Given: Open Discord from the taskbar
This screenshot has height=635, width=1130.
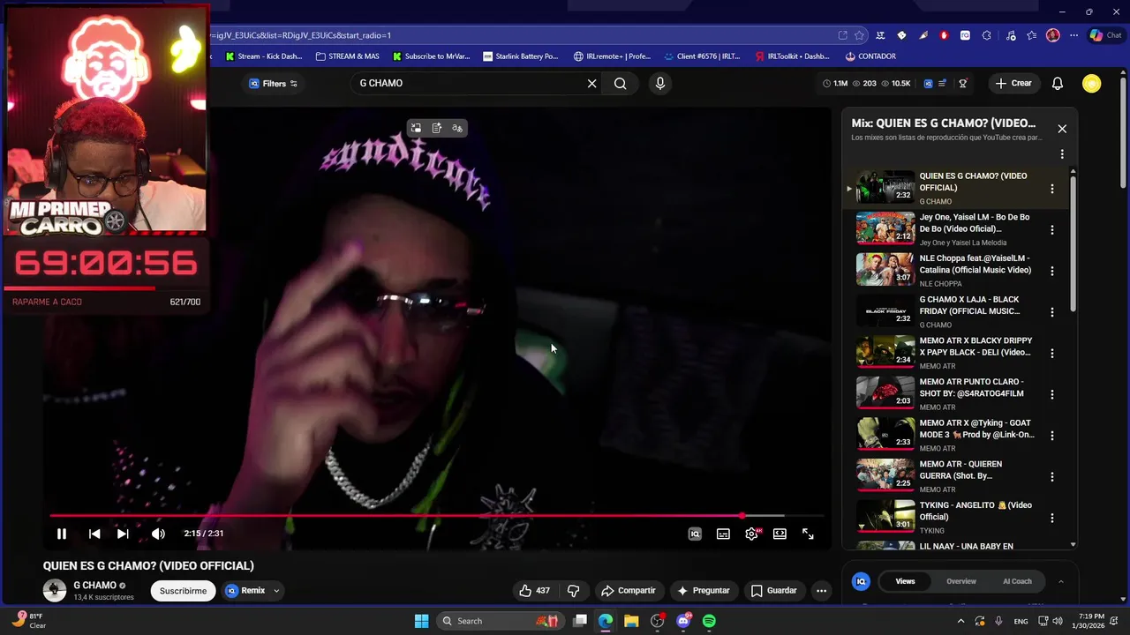Looking at the screenshot, I should tap(683, 621).
